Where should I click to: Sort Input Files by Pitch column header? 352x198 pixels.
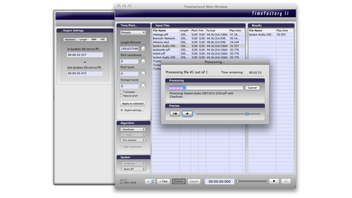coord(194,31)
